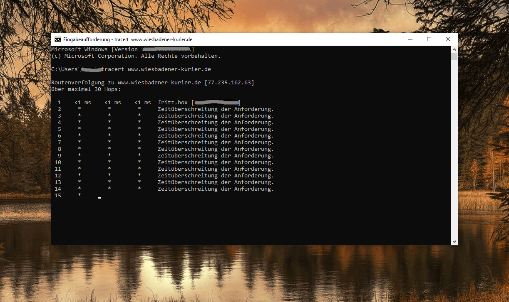The height and width of the screenshot is (302, 509).
Task: Click the first '<1 ms' value
Action: coord(83,102)
